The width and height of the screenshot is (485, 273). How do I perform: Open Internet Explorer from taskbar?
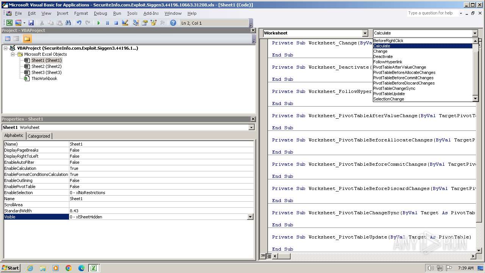(30, 268)
